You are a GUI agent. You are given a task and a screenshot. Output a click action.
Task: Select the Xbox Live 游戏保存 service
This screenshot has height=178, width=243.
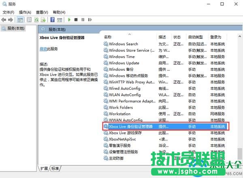[x=125, y=133]
